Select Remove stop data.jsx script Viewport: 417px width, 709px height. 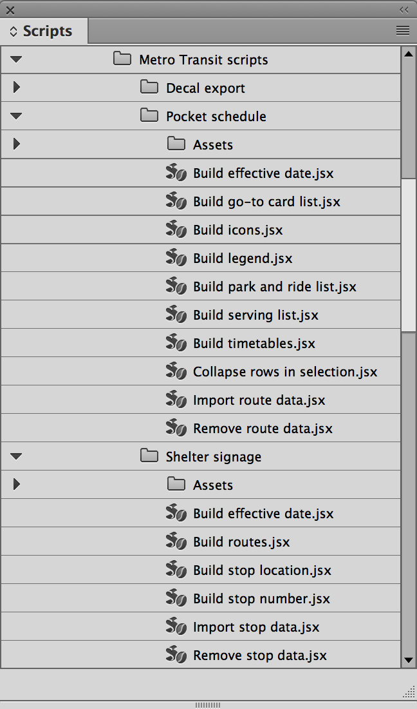click(260, 656)
